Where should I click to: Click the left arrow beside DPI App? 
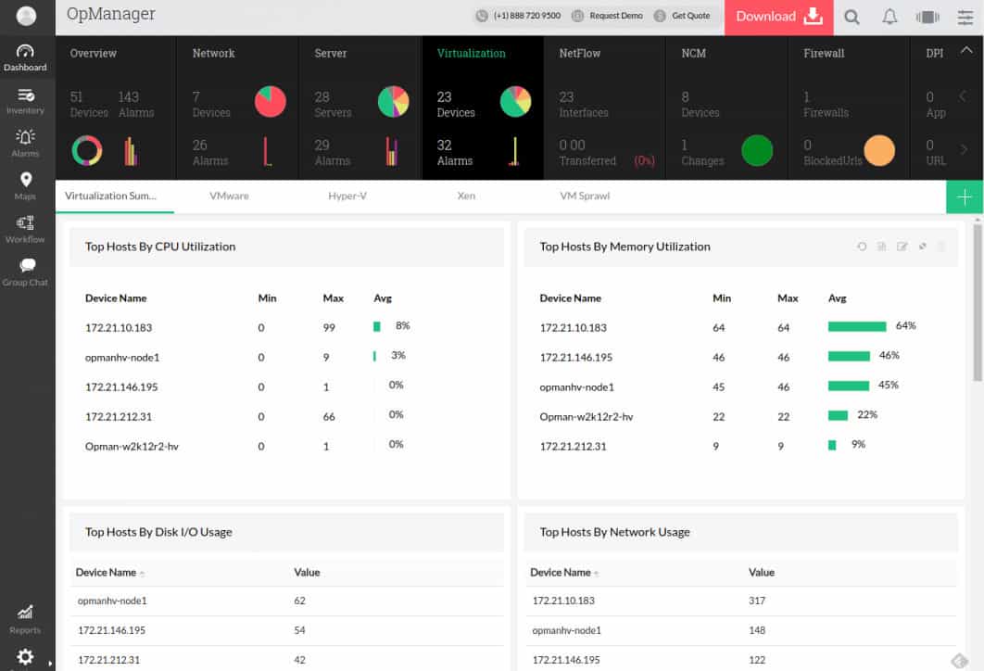[963, 96]
